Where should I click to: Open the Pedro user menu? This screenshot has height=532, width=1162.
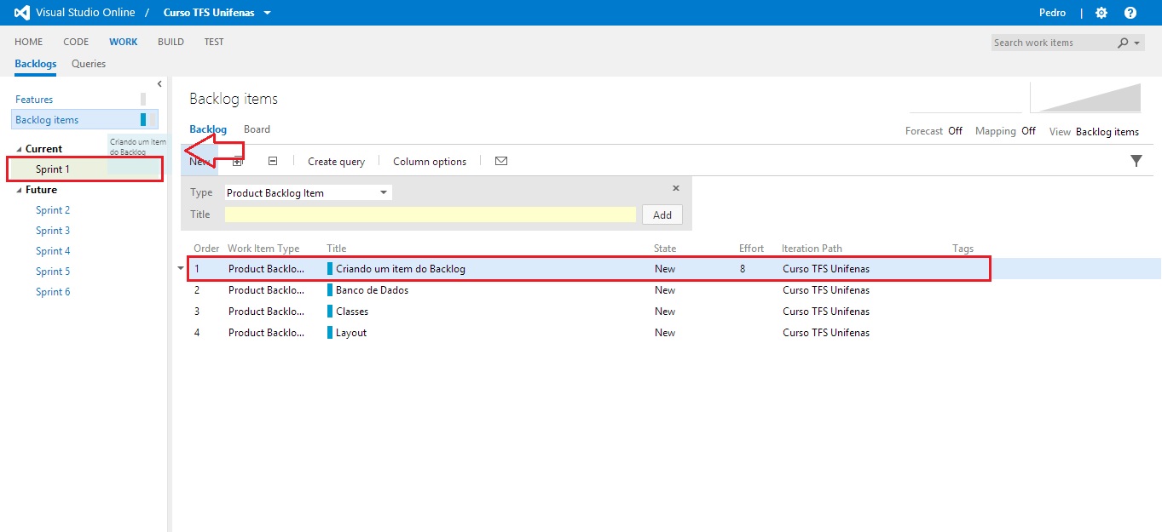pos(1052,13)
